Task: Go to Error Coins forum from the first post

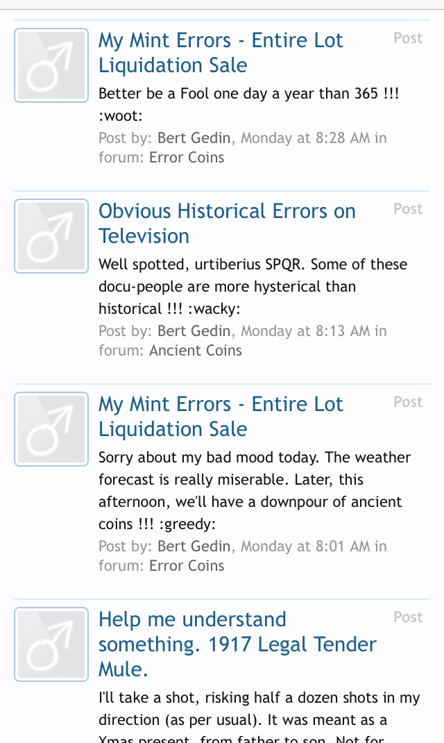Action: [187, 158]
